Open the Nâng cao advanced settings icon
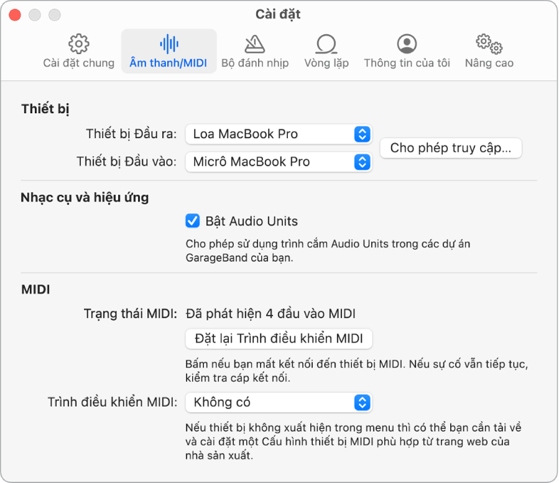This screenshot has width=559, height=483. pos(489,44)
